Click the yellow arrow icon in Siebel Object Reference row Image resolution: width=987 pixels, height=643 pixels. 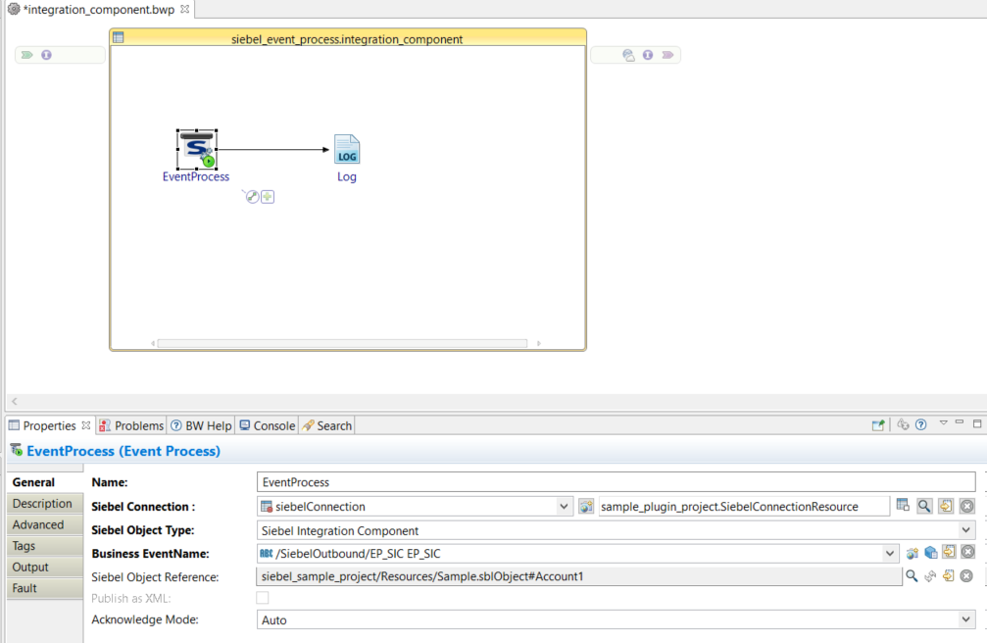coord(949,575)
